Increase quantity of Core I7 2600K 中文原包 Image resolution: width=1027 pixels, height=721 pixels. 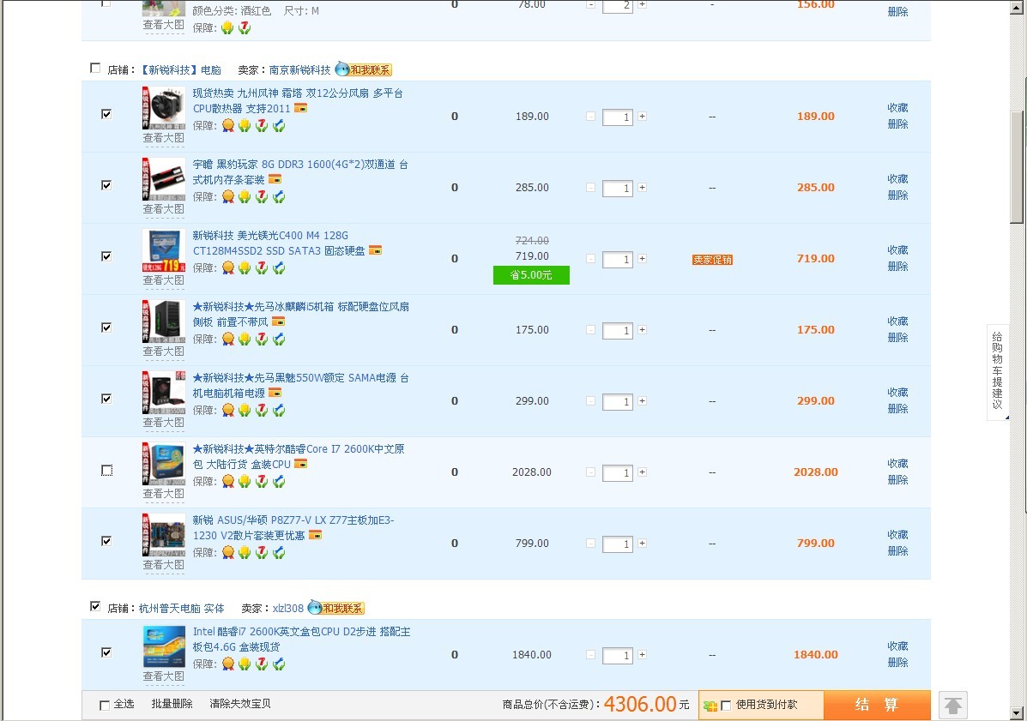(x=643, y=472)
